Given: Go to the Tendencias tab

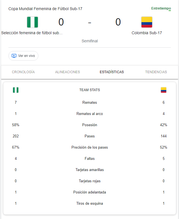Looking at the screenshot, I should tap(156, 72).
